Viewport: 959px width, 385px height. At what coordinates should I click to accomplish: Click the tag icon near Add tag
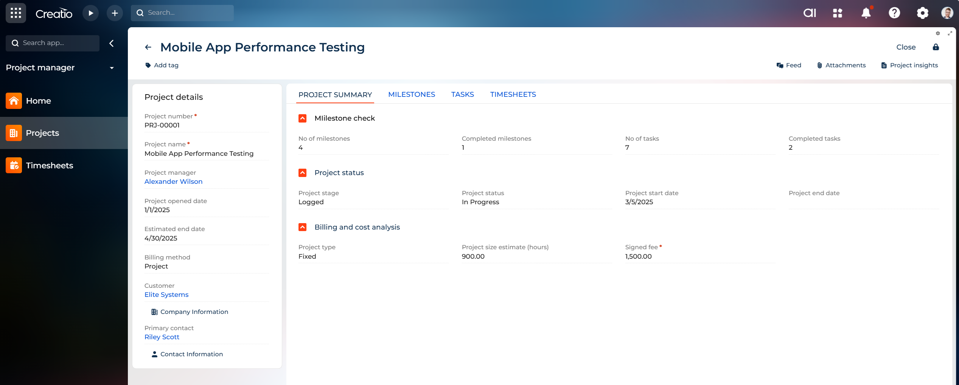(148, 65)
